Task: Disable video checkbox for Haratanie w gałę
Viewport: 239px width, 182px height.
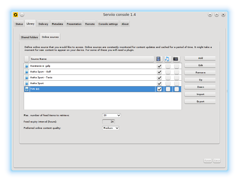Action: point(159,66)
